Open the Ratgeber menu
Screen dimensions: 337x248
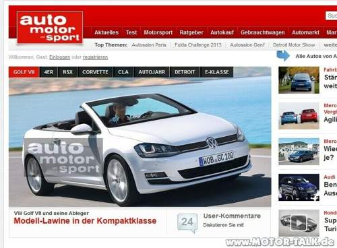point(191,32)
